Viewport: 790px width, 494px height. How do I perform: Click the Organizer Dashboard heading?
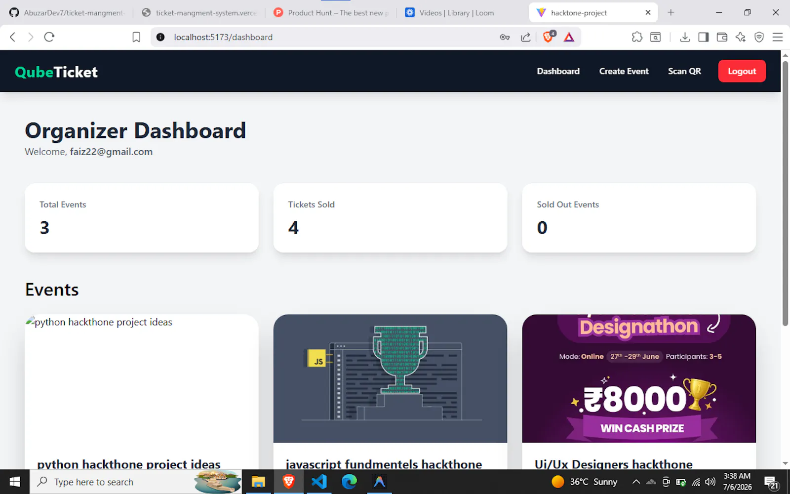tap(135, 131)
